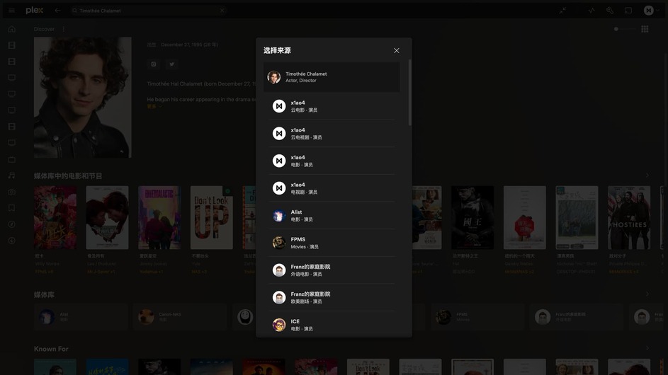Select the FPMS Movies source
The image size is (668, 375).
click(332, 243)
